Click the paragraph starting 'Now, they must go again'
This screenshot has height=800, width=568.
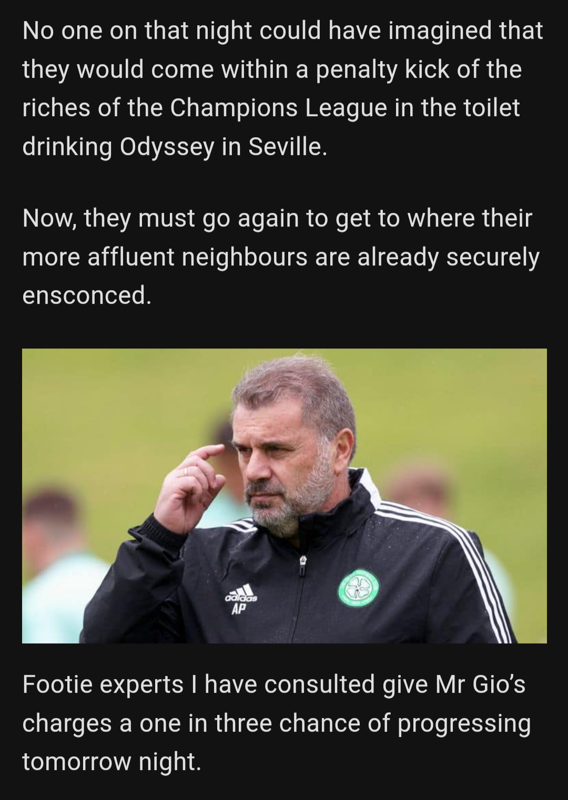point(281,257)
